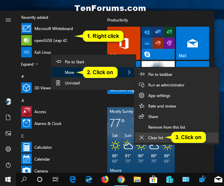Viewport: 224px width, 186px height.
Task: Open the Mail icon on taskbar
Action: [218, 179]
